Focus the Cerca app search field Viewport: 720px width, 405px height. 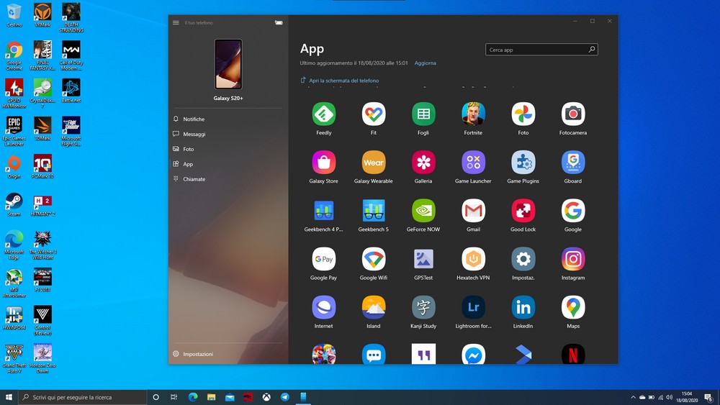point(541,50)
